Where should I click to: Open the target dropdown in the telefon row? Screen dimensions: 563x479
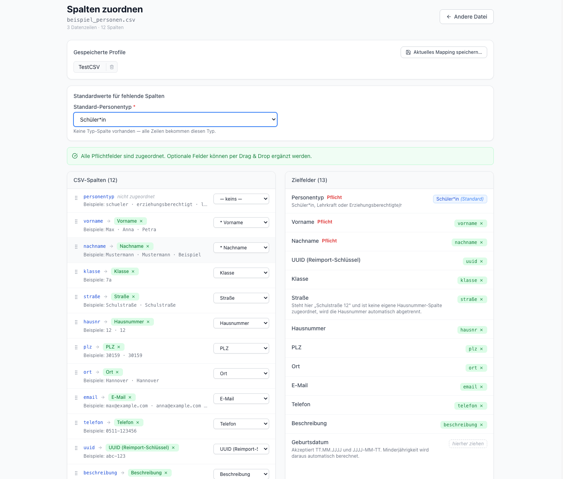(x=241, y=424)
